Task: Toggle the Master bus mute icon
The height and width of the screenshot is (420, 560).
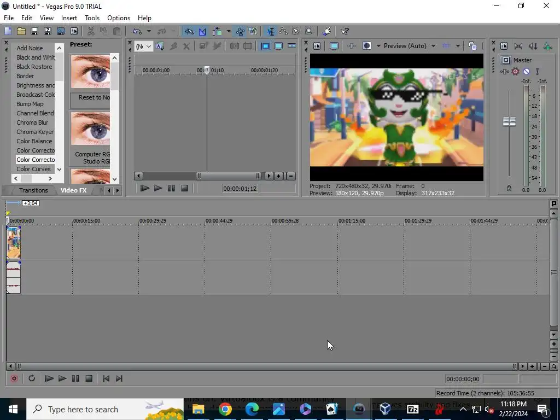Action: (526, 72)
